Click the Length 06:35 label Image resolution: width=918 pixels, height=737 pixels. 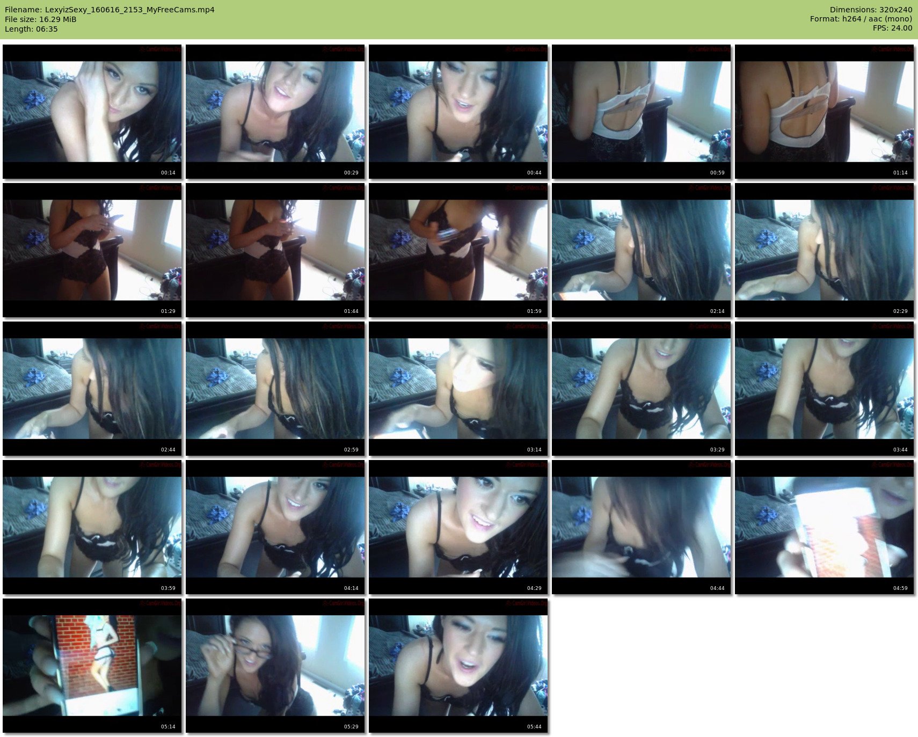pos(31,29)
